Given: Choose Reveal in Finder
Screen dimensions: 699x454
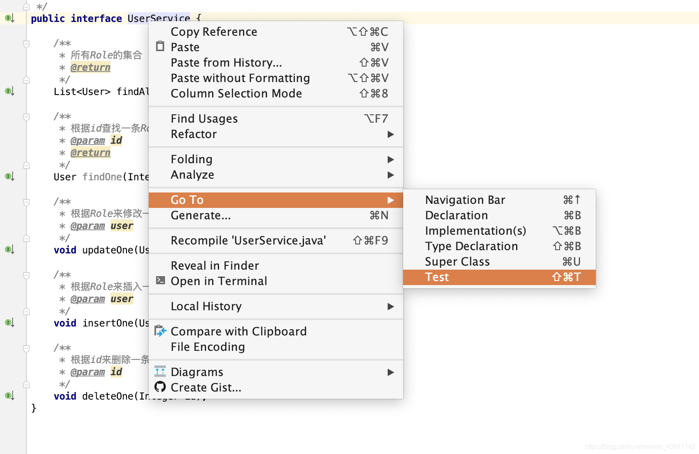Looking at the screenshot, I should coord(276,266).
